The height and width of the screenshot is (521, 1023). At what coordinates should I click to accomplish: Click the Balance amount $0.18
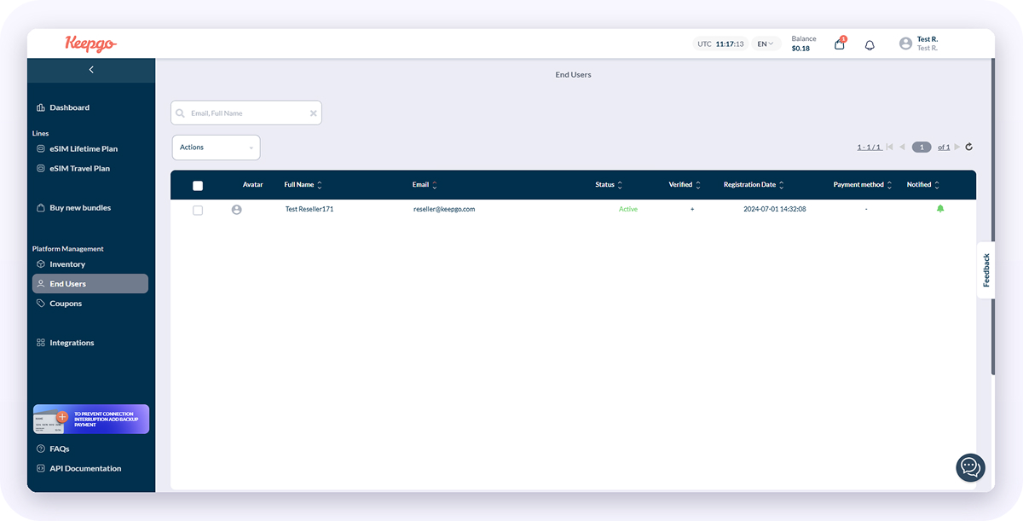(x=800, y=49)
